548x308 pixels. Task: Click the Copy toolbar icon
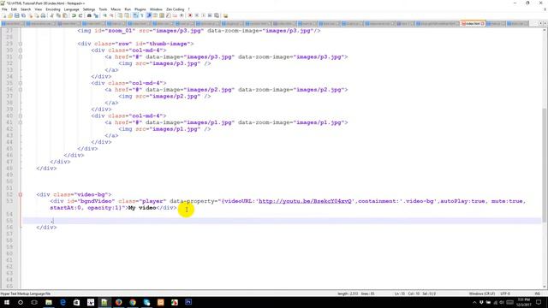[x=59, y=15]
